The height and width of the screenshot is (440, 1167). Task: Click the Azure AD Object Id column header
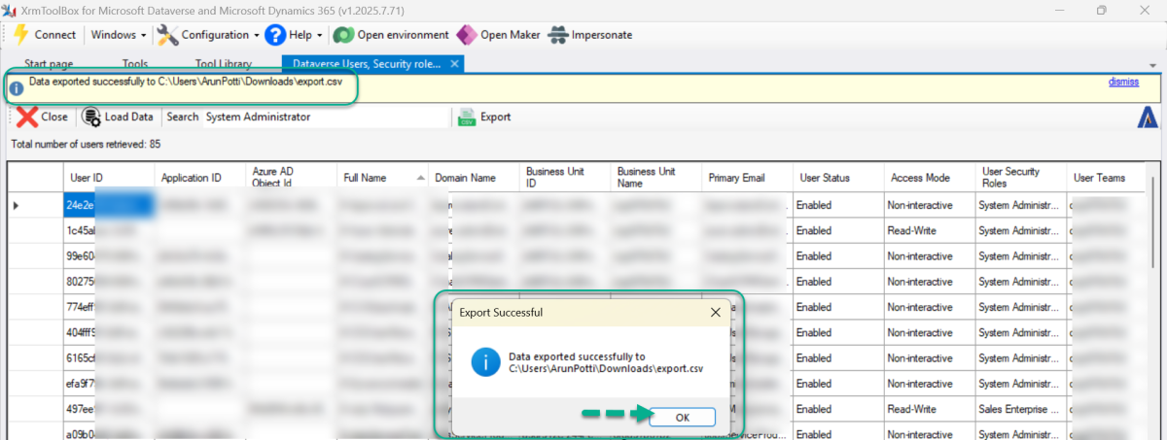[292, 178]
